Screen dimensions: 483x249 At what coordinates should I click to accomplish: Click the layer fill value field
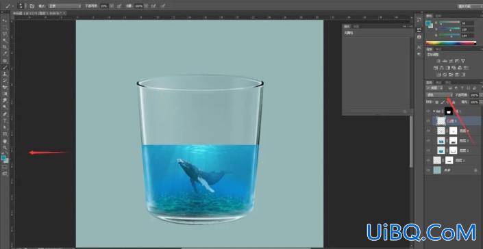(x=474, y=102)
